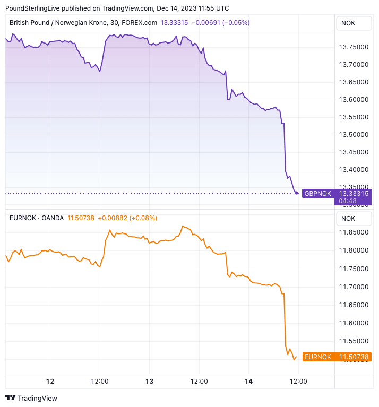Click the 11.85000 price axis label
Image resolution: width=379 pixels, height=407 pixels.
[354, 232]
